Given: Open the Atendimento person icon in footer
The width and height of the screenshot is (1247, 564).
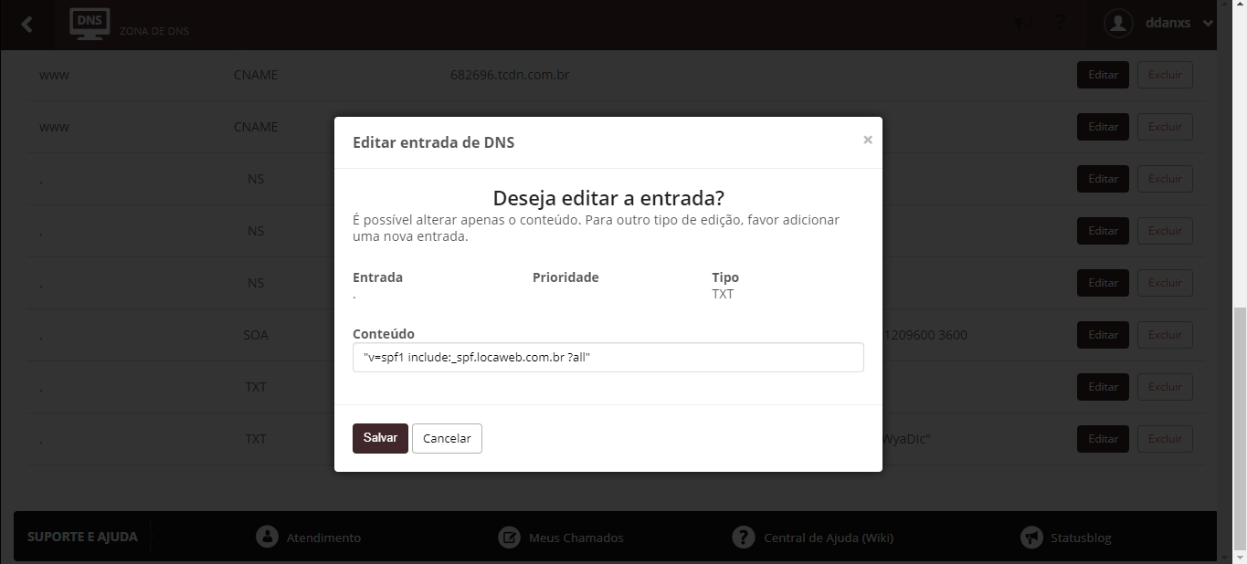Looking at the screenshot, I should tap(267, 537).
